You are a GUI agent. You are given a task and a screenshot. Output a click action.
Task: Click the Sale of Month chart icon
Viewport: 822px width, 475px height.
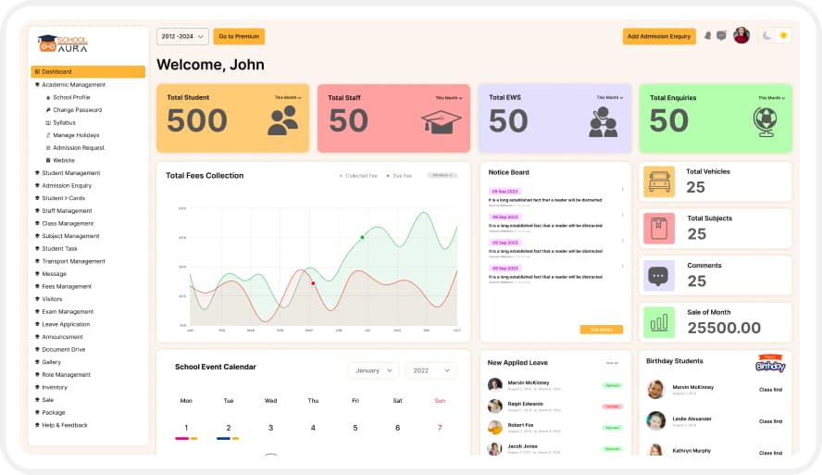coord(659,322)
